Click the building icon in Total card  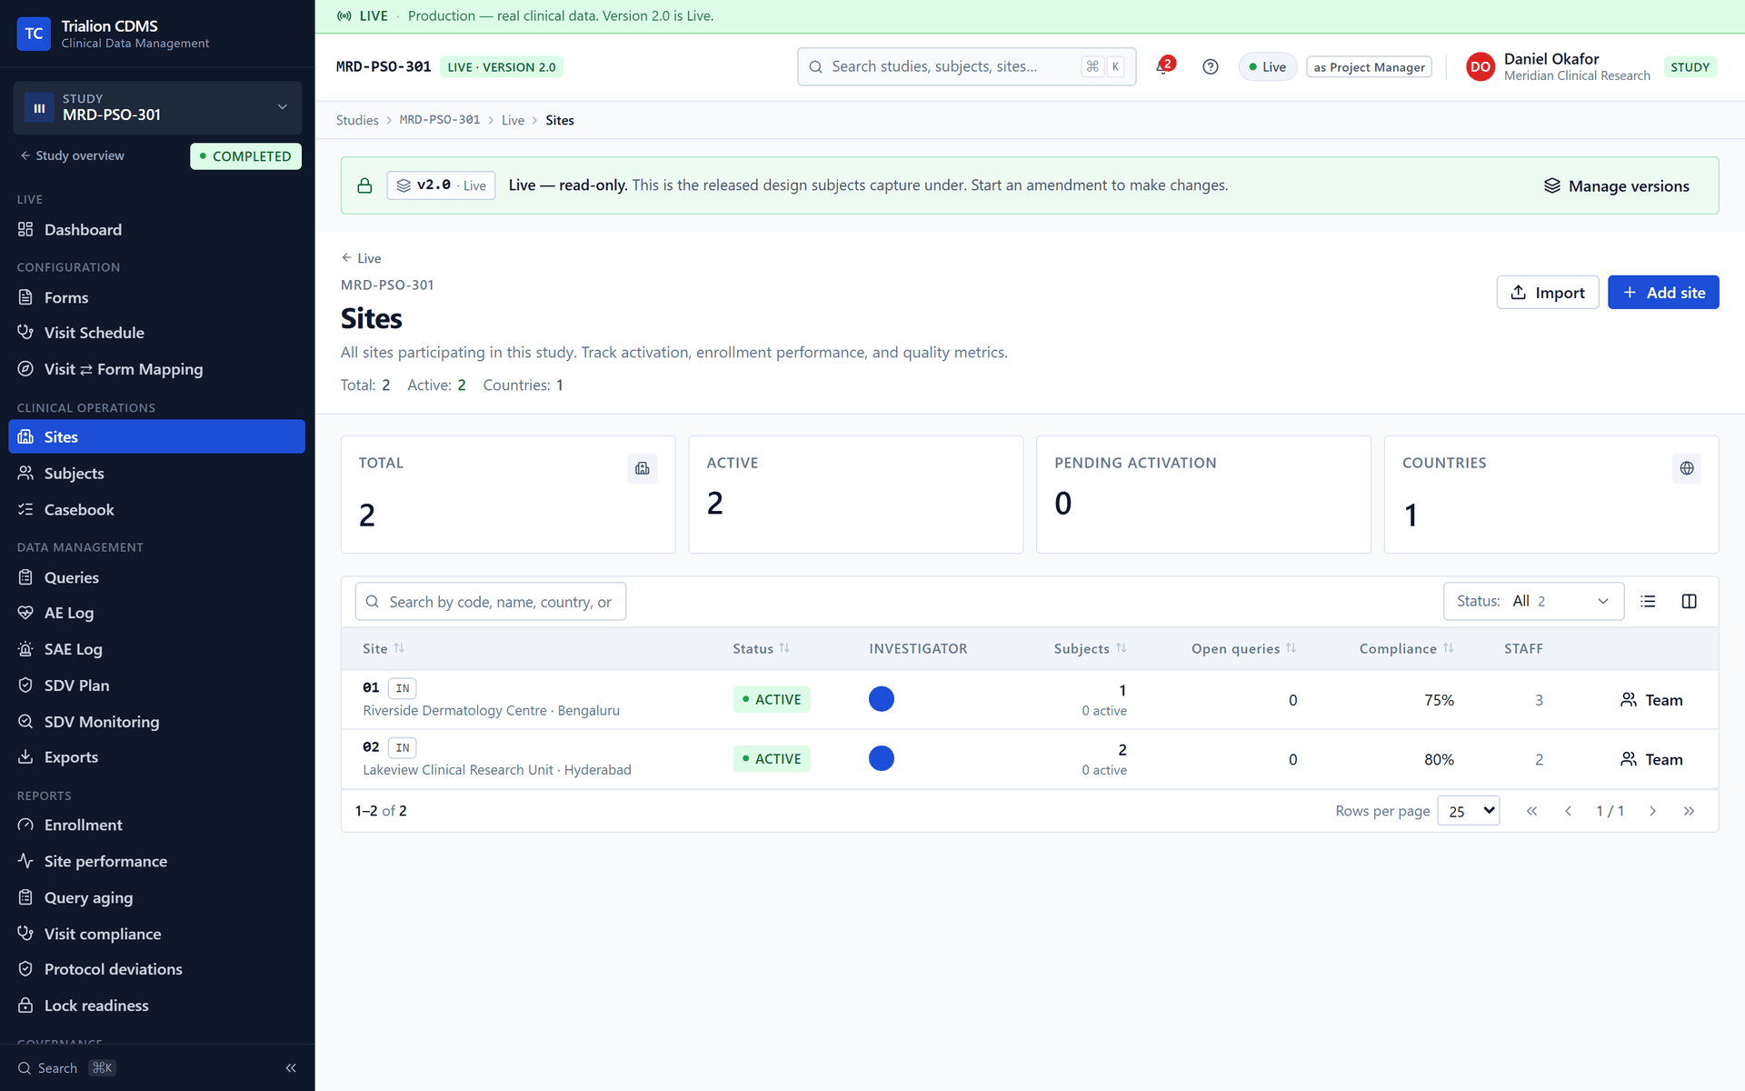point(643,468)
